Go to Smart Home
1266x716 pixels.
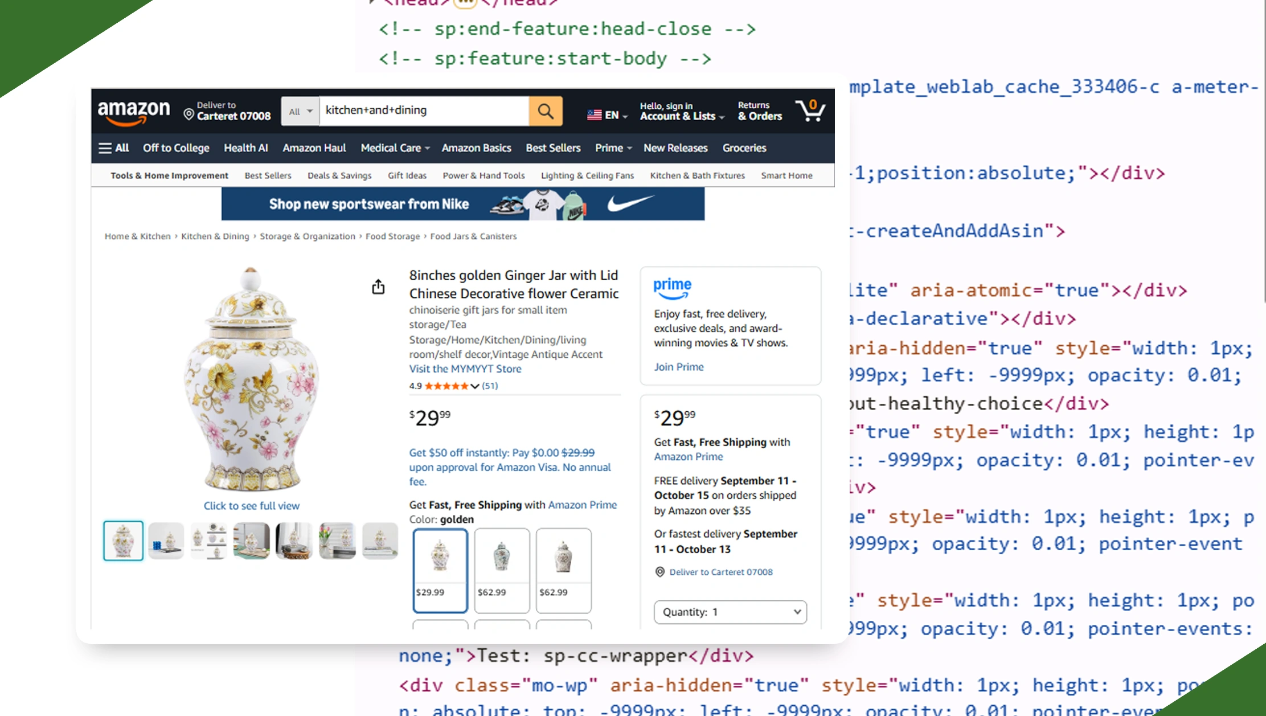(786, 175)
